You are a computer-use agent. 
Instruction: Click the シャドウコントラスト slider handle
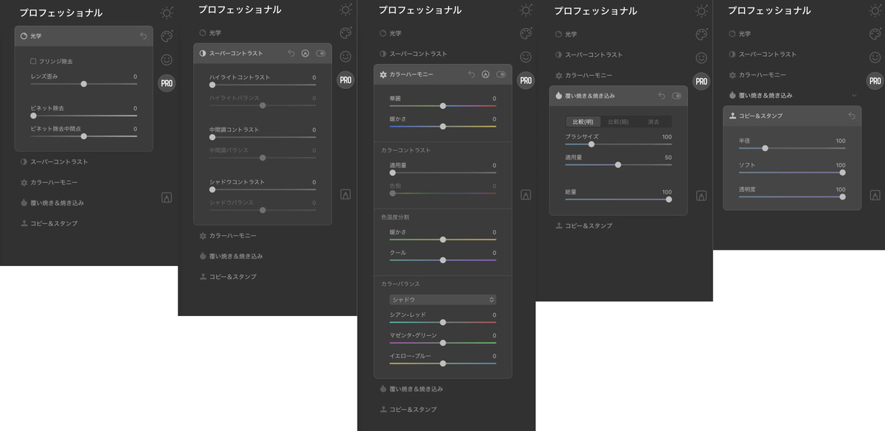click(212, 189)
